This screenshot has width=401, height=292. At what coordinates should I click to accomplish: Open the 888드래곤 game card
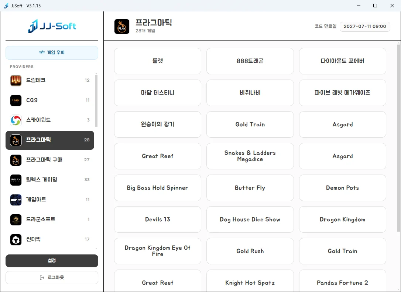(250, 61)
